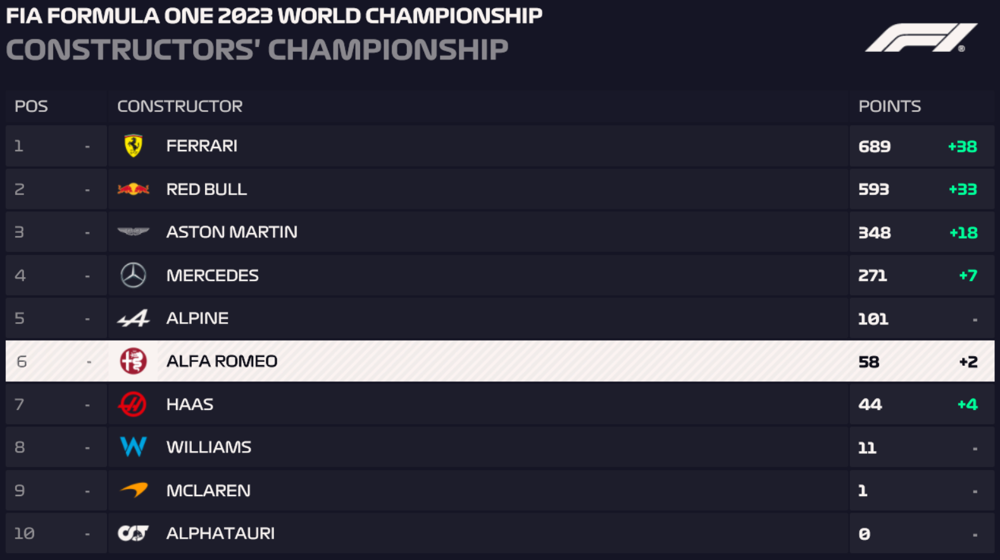Select the Alfa Romeo badge icon
This screenshot has height=560, width=1000.
pyautogui.click(x=133, y=361)
